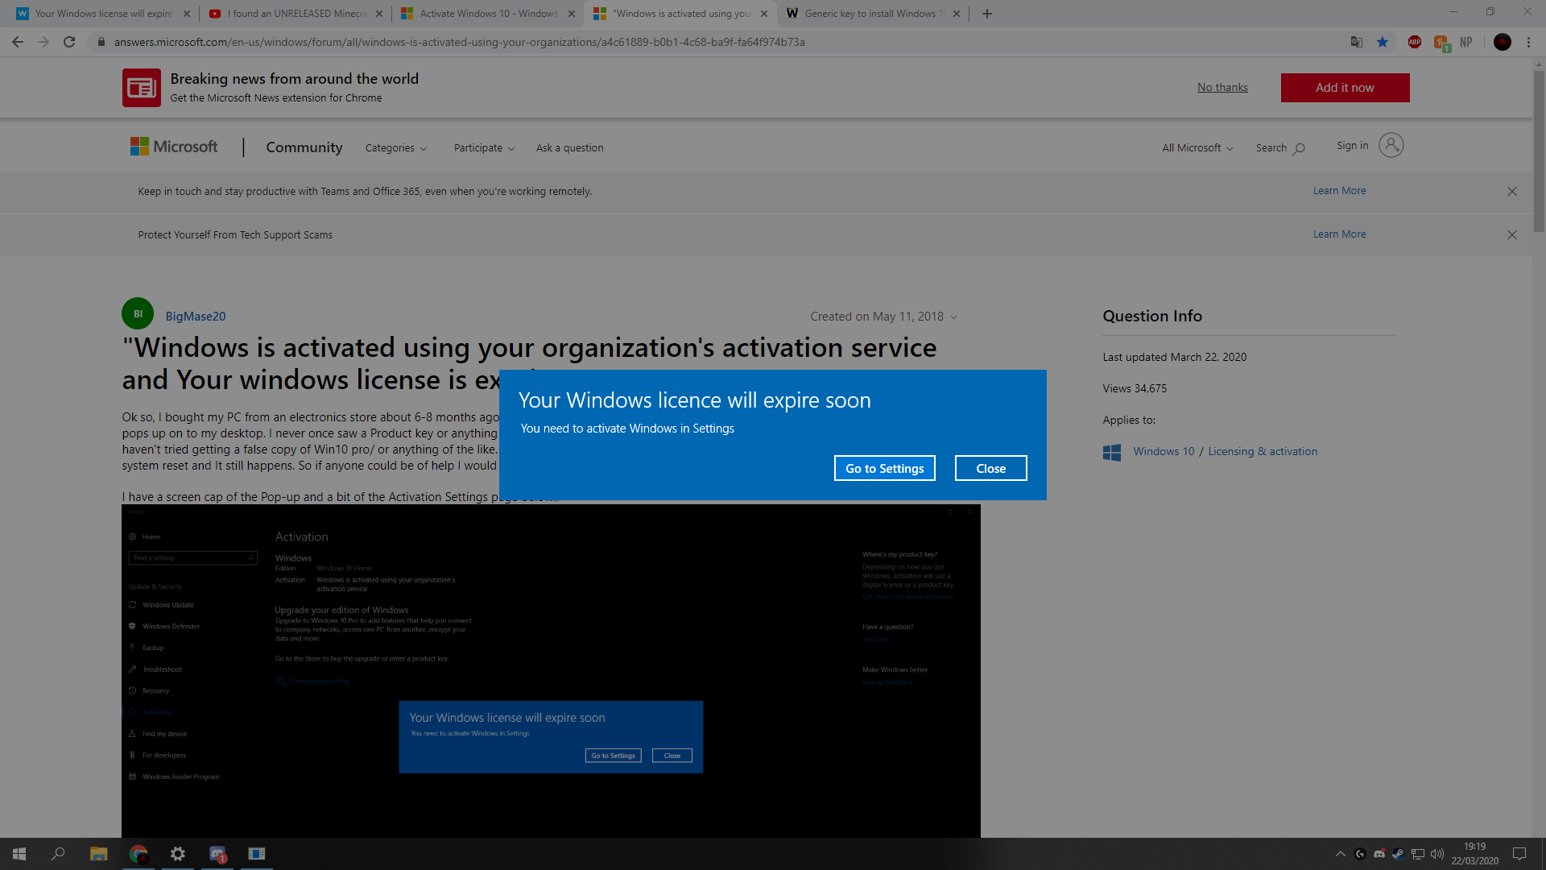Open the Microsoft logo homepage
The height and width of the screenshot is (870, 1546).
point(174,147)
